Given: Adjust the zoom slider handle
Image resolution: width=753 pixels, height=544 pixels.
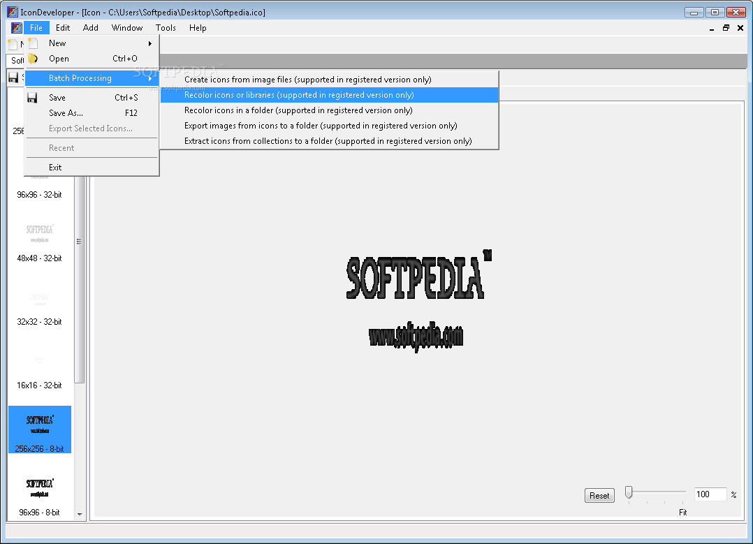Looking at the screenshot, I should click(x=629, y=492).
